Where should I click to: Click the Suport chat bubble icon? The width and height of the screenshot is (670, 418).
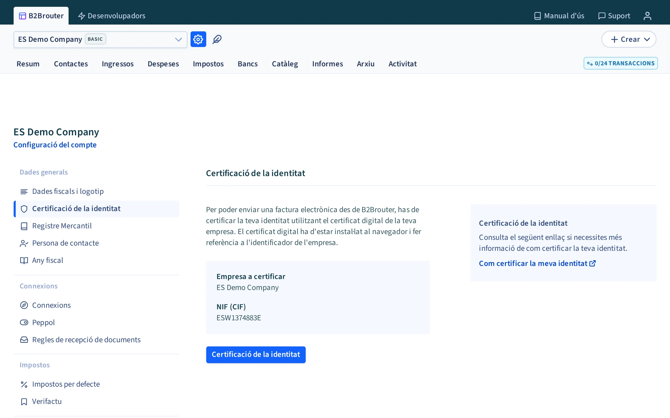602,16
